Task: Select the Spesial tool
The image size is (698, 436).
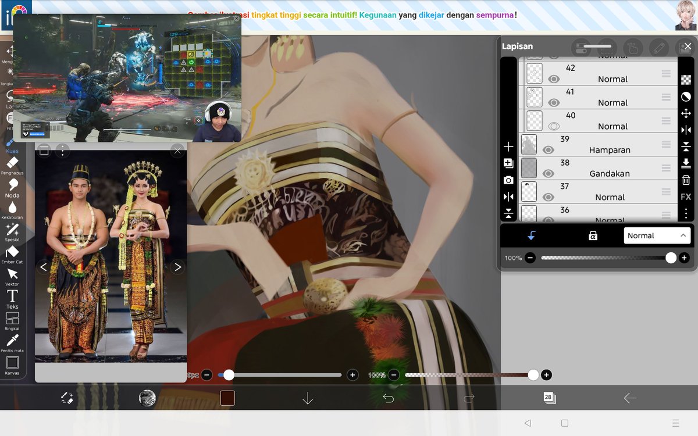Action: click(12, 232)
